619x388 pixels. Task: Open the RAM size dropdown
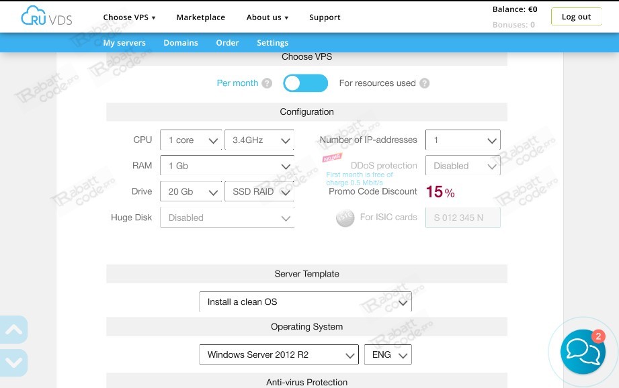(227, 166)
